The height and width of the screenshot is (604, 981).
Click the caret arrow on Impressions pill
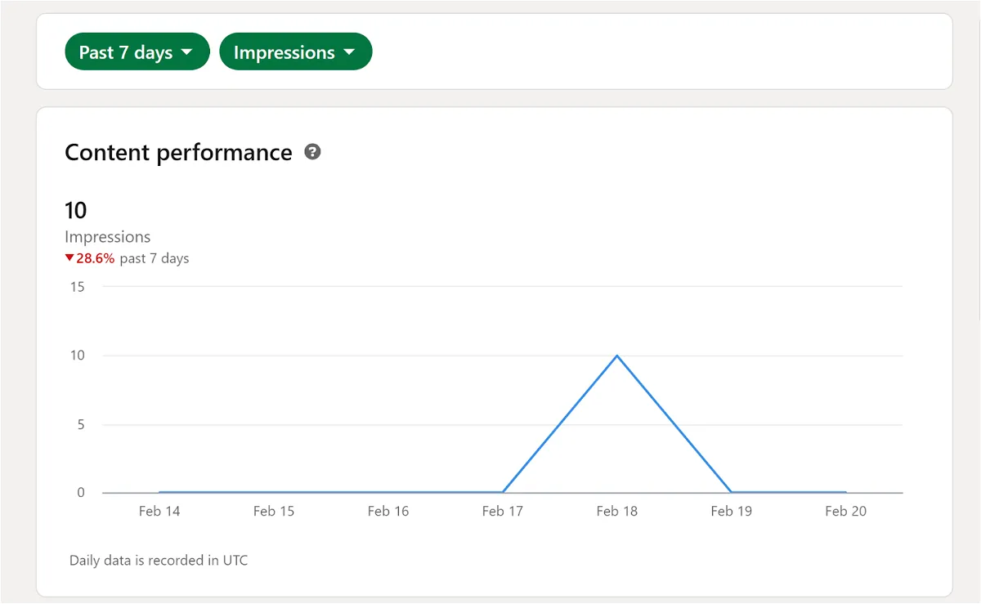click(350, 52)
